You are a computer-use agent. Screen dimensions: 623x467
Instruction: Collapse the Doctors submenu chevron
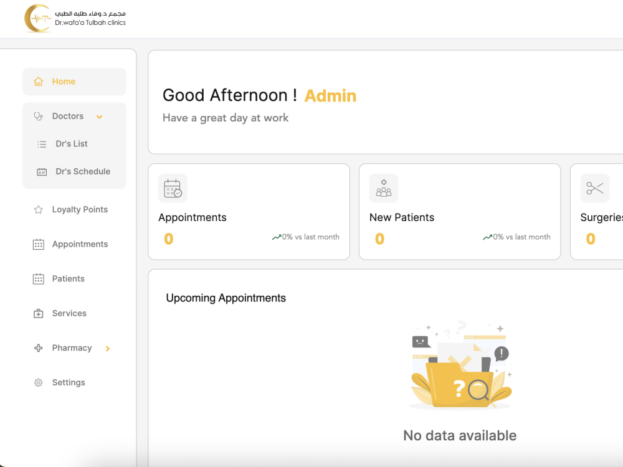coord(99,117)
